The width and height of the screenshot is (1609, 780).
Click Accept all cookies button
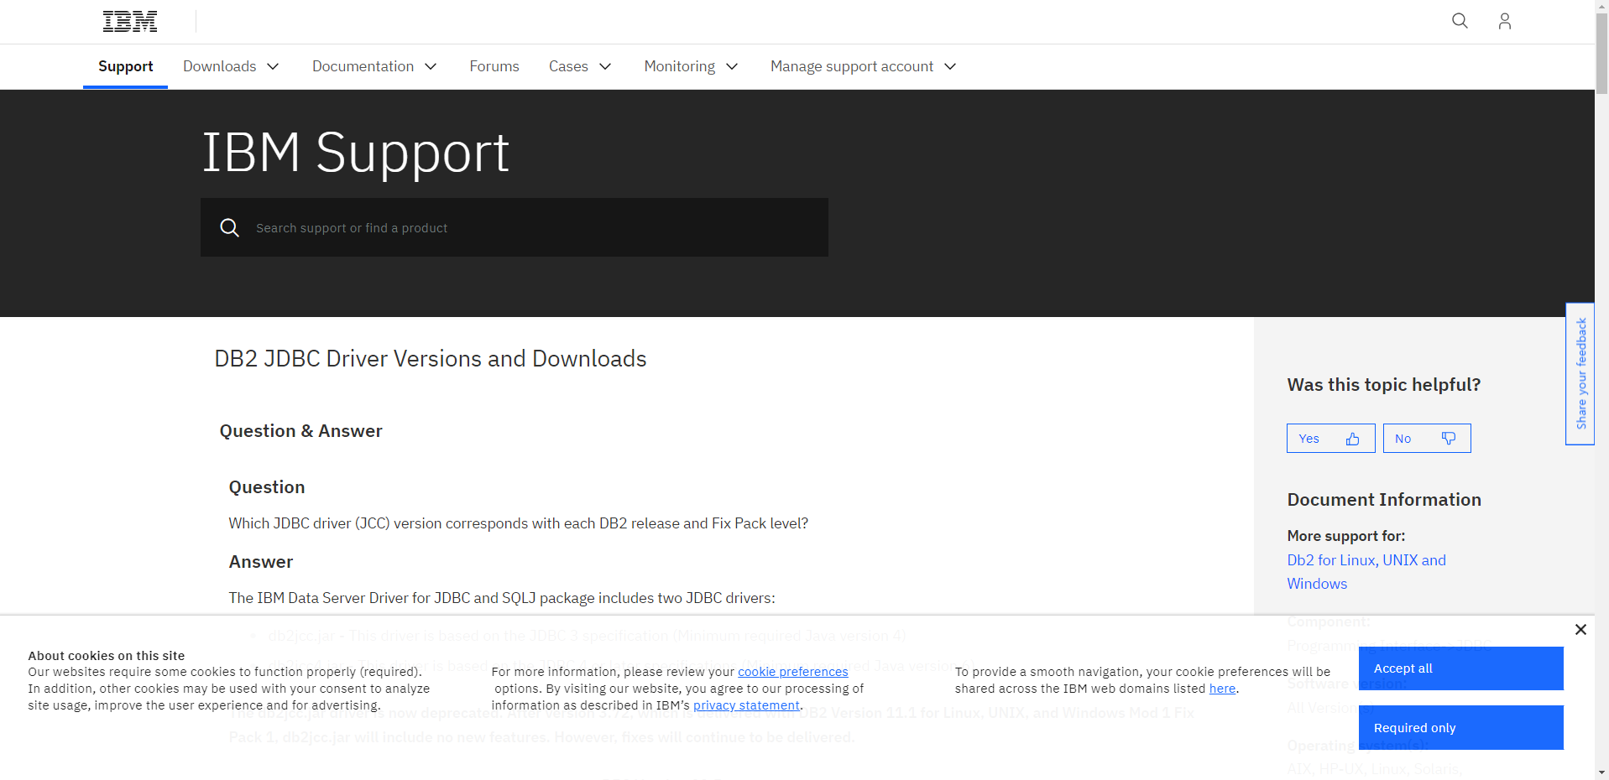tap(1460, 668)
